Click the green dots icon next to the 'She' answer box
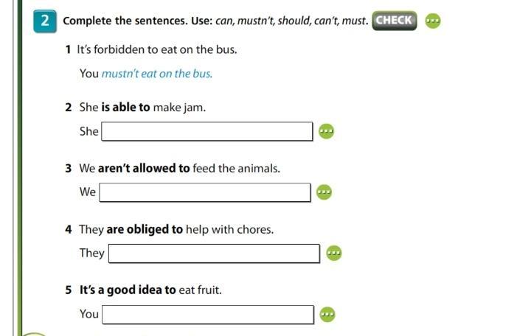 pyautogui.click(x=326, y=131)
